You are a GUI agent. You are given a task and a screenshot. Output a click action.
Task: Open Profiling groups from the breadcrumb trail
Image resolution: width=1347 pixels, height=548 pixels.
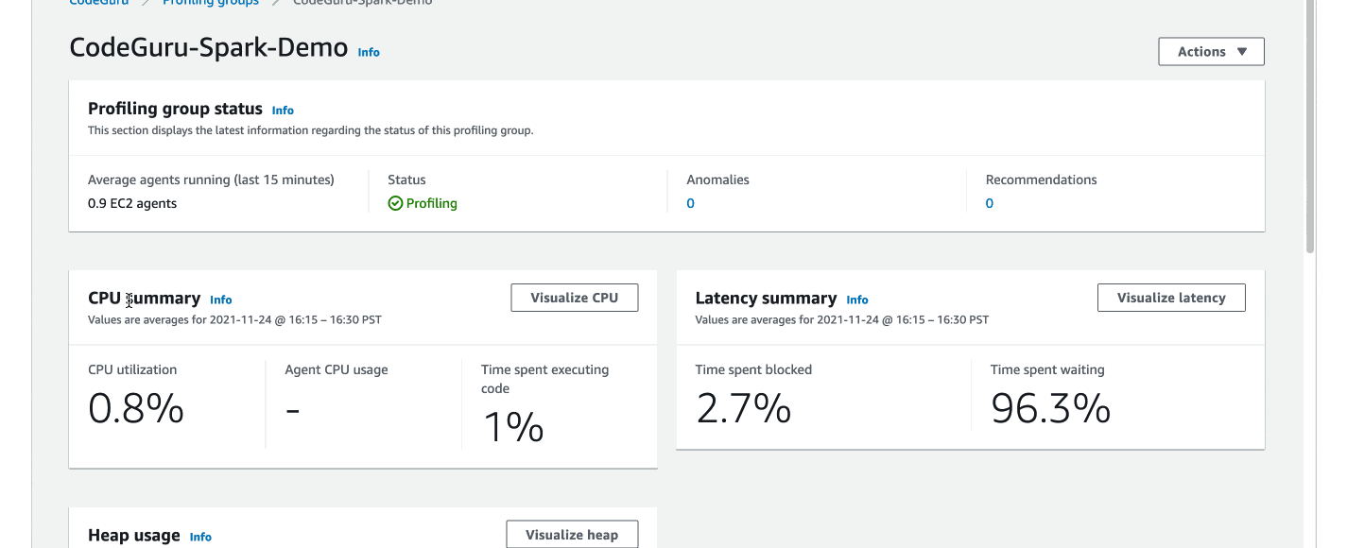[210, 3]
